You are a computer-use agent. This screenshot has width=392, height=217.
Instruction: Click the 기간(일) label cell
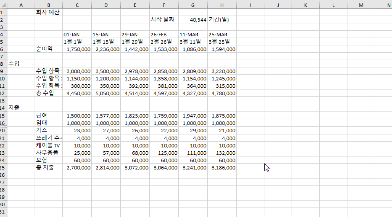pyautogui.click(x=222, y=19)
